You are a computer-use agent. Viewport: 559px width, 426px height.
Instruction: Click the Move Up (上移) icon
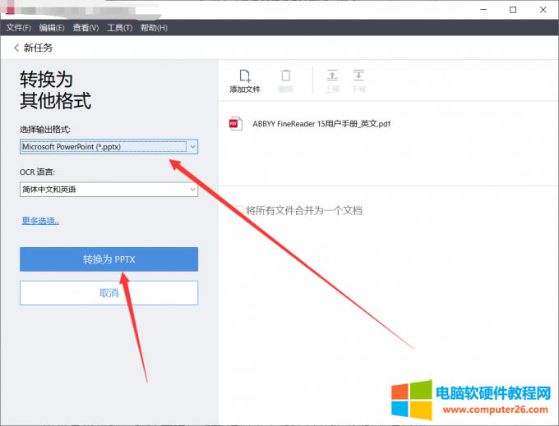click(x=332, y=76)
